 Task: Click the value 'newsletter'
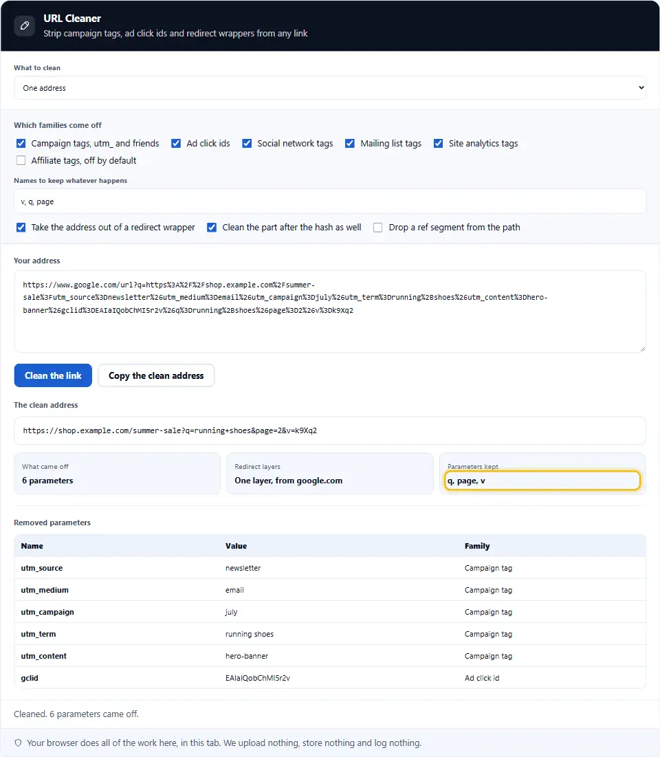[243, 568]
